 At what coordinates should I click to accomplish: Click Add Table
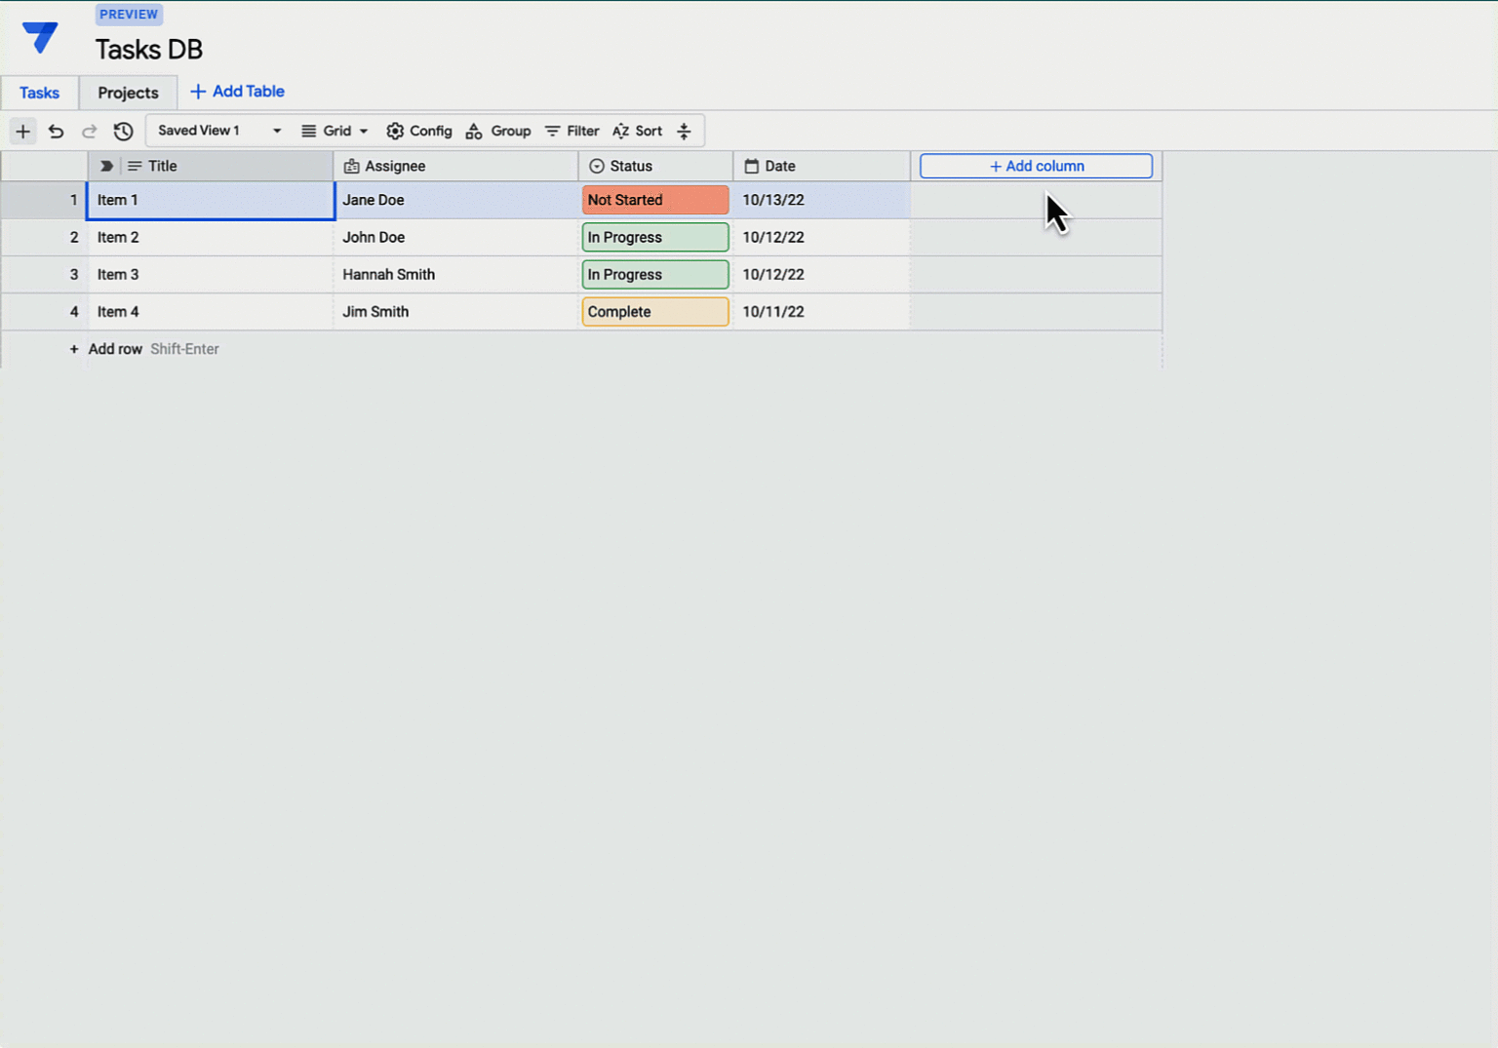237,91
